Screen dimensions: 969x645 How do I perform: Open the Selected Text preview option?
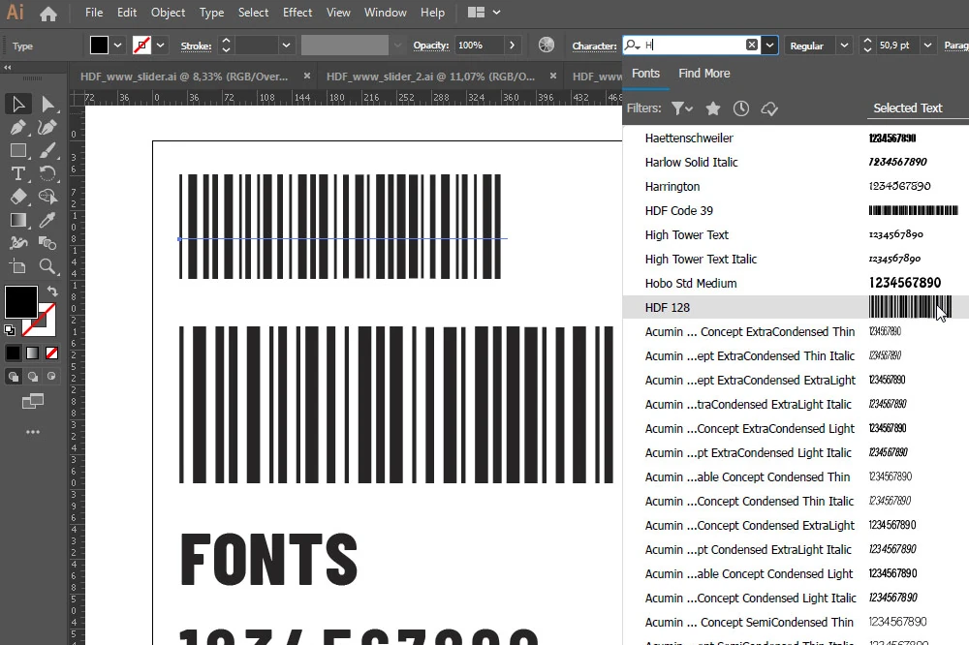click(x=907, y=108)
